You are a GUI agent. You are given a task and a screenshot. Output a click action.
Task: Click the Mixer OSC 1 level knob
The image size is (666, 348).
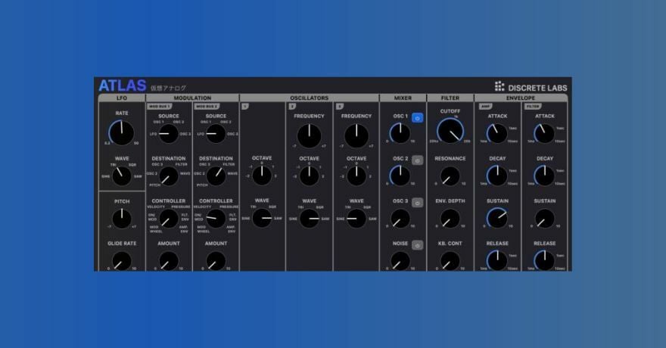click(400, 133)
